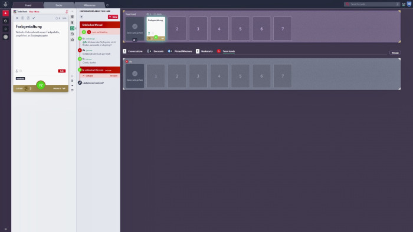This screenshot has height=232, width=413.
Task: Click the Farbgestaltung card in Your Hand
Action: point(156,29)
